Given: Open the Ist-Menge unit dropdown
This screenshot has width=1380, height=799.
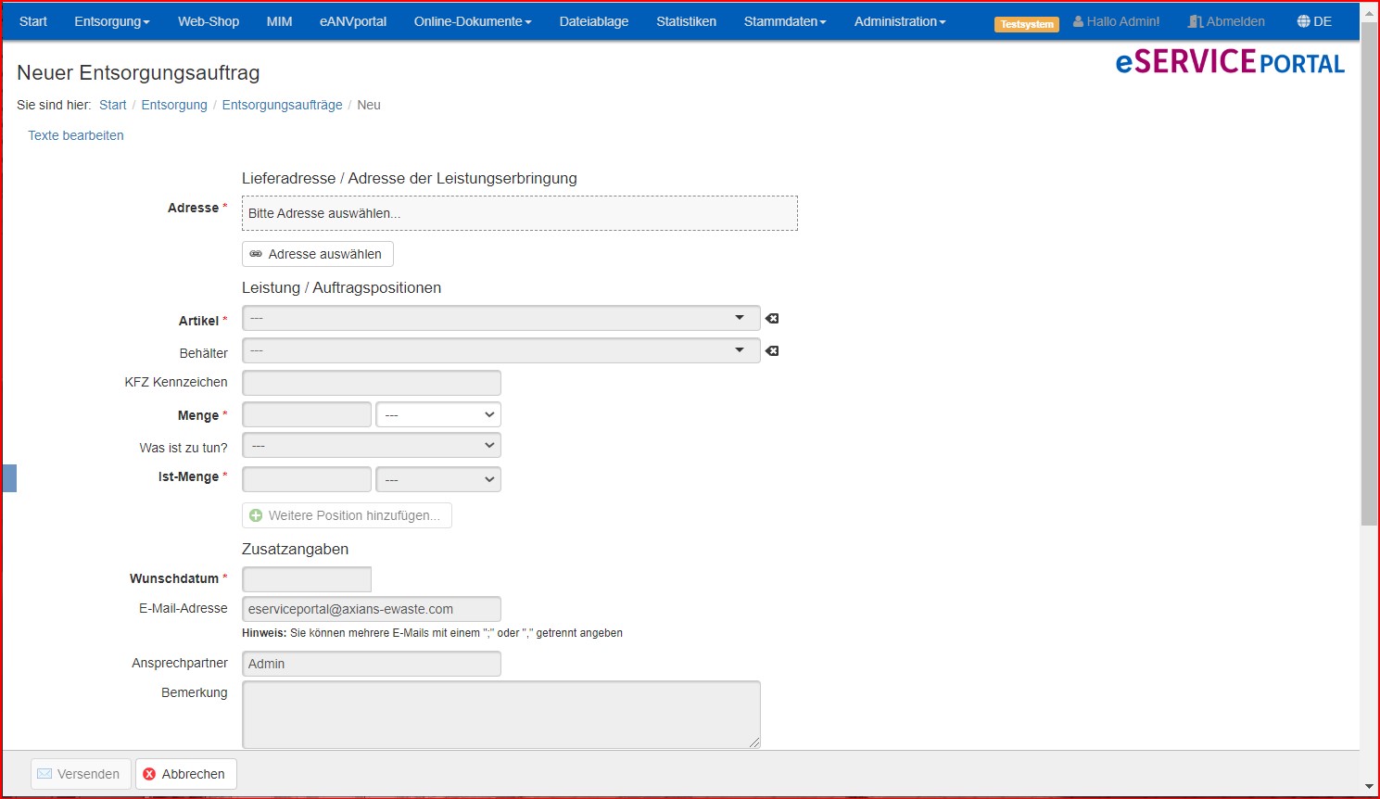Looking at the screenshot, I should (438, 479).
